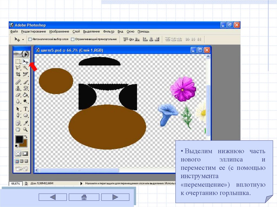Open the 'Фильтр' menu
This screenshot has height=207, width=277.
[109, 31]
